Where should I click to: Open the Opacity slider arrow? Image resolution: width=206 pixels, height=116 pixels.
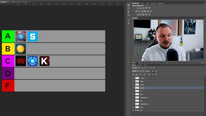click(156, 71)
